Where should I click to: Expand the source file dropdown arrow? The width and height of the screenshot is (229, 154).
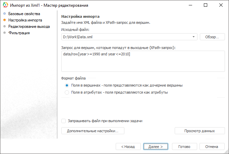tap(194, 37)
